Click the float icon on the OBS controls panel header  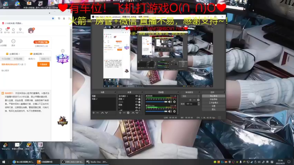click(x=224, y=92)
